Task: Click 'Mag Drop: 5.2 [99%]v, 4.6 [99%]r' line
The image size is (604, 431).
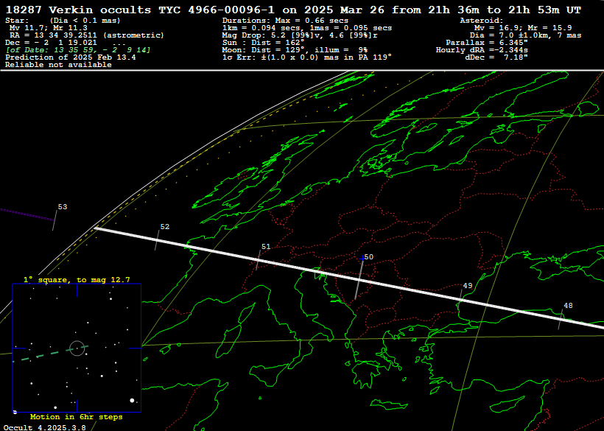Action: click(300, 35)
